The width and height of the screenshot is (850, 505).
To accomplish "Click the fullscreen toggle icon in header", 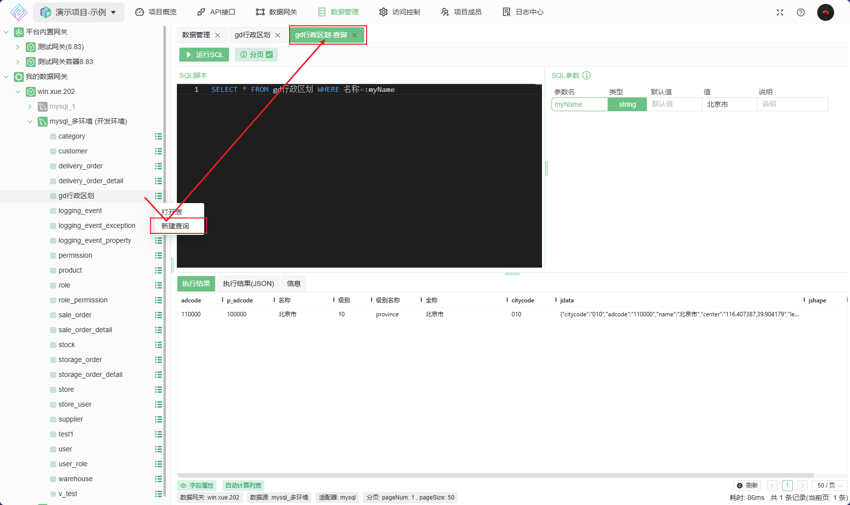I will click(779, 12).
